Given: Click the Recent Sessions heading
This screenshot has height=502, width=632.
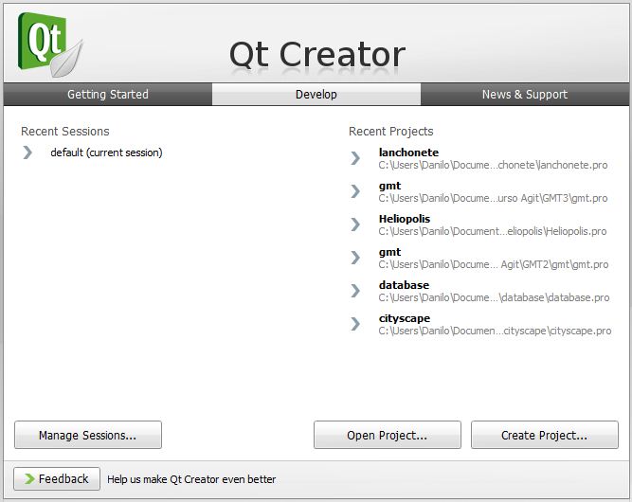Looking at the screenshot, I should click(x=65, y=132).
